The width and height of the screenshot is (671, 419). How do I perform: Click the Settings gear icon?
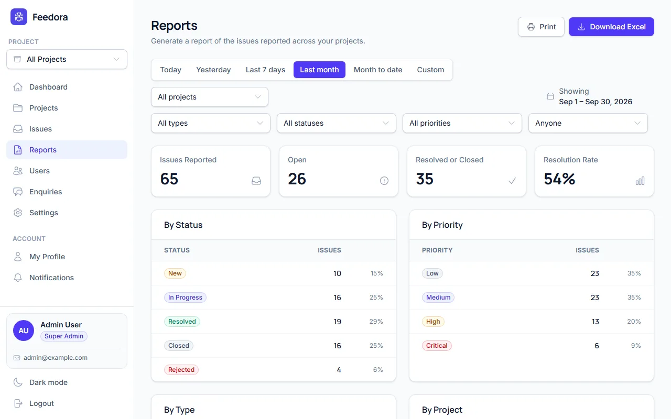click(x=18, y=213)
